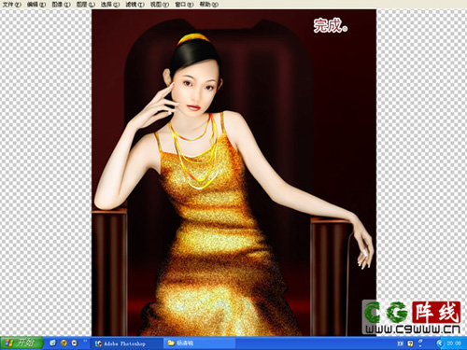Expand hidden tray icons arrow
The image size is (467, 350).
[x=440, y=343]
